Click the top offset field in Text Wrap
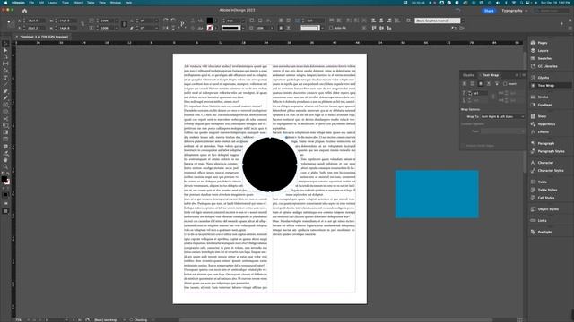The width and height of the screenshot is (574, 322). pyautogui.click(x=480, y=93)
